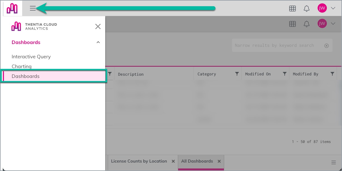
Task: Click dimmed user arrow in page header
Action: pyautogui.click(x=333, y=24)
